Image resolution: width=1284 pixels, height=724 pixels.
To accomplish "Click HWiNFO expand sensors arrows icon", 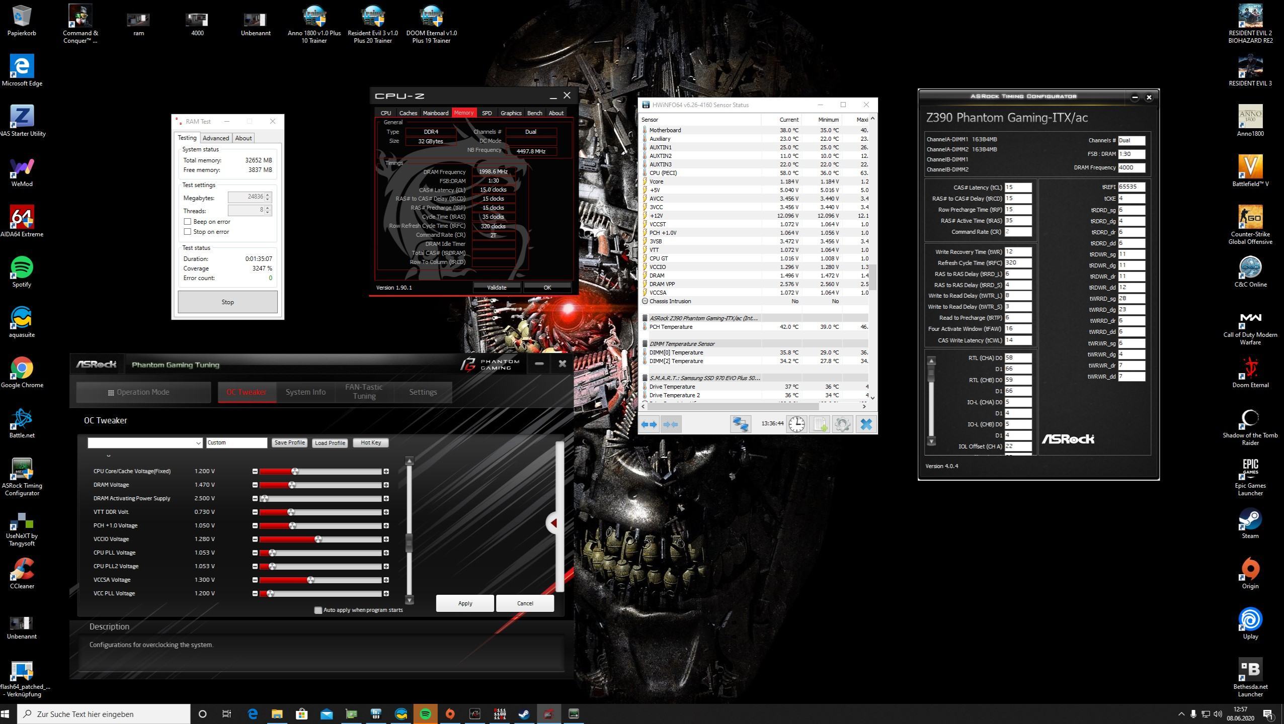I will [649, 424].
